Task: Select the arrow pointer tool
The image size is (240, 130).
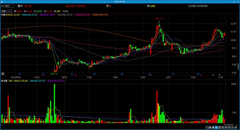Action: point(216,127)
